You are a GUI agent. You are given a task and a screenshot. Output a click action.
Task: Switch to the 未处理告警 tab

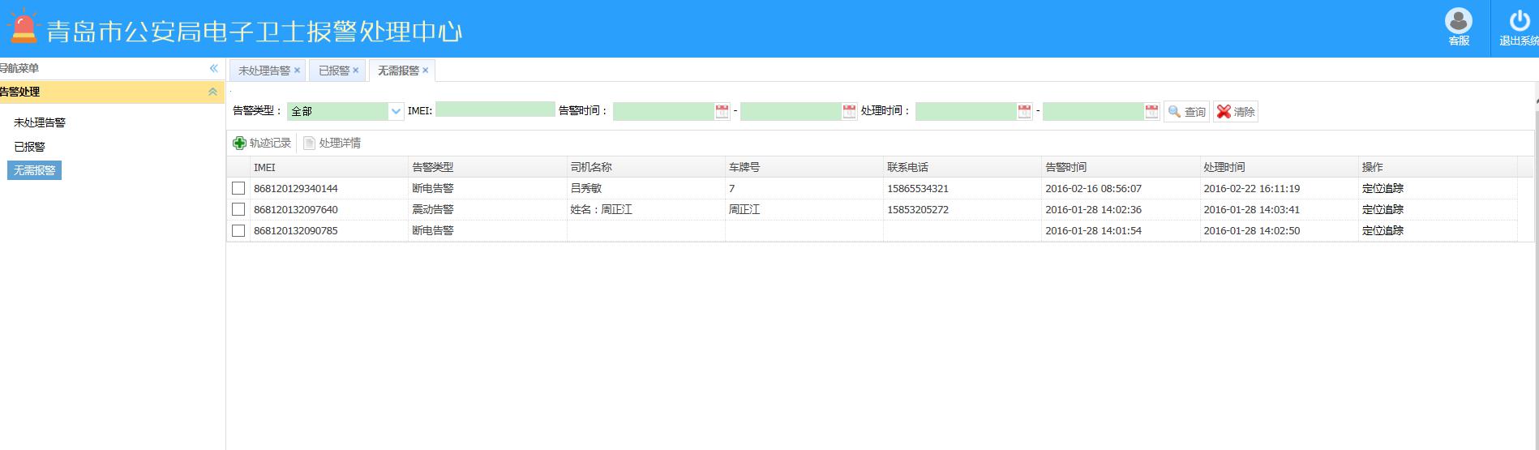click(x=264, y=71)
